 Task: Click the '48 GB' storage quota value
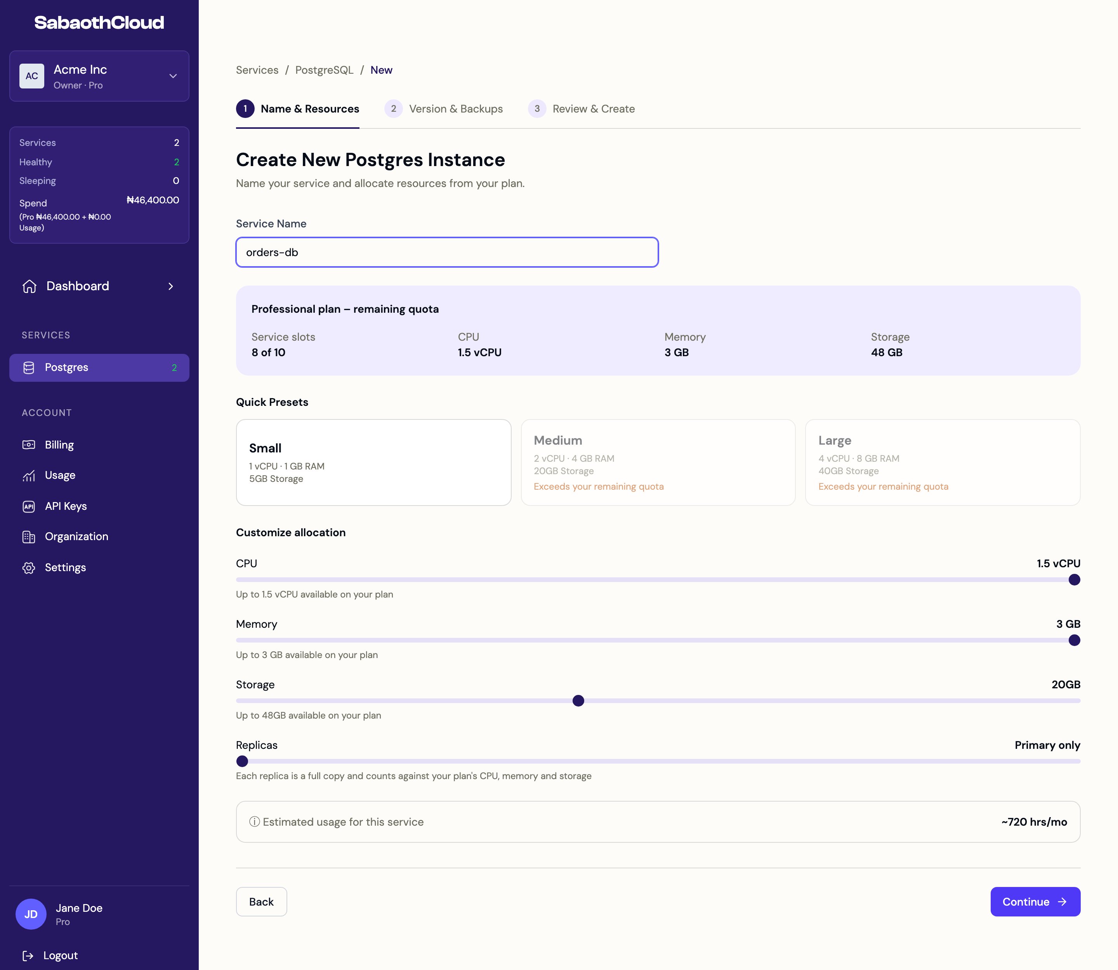click(887, 352)
